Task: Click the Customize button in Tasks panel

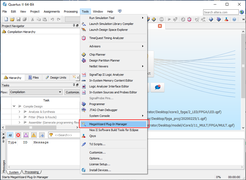Action: tap(73, 92)
